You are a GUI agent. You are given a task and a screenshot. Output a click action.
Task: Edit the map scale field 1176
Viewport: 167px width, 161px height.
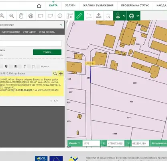pos(91,143)
